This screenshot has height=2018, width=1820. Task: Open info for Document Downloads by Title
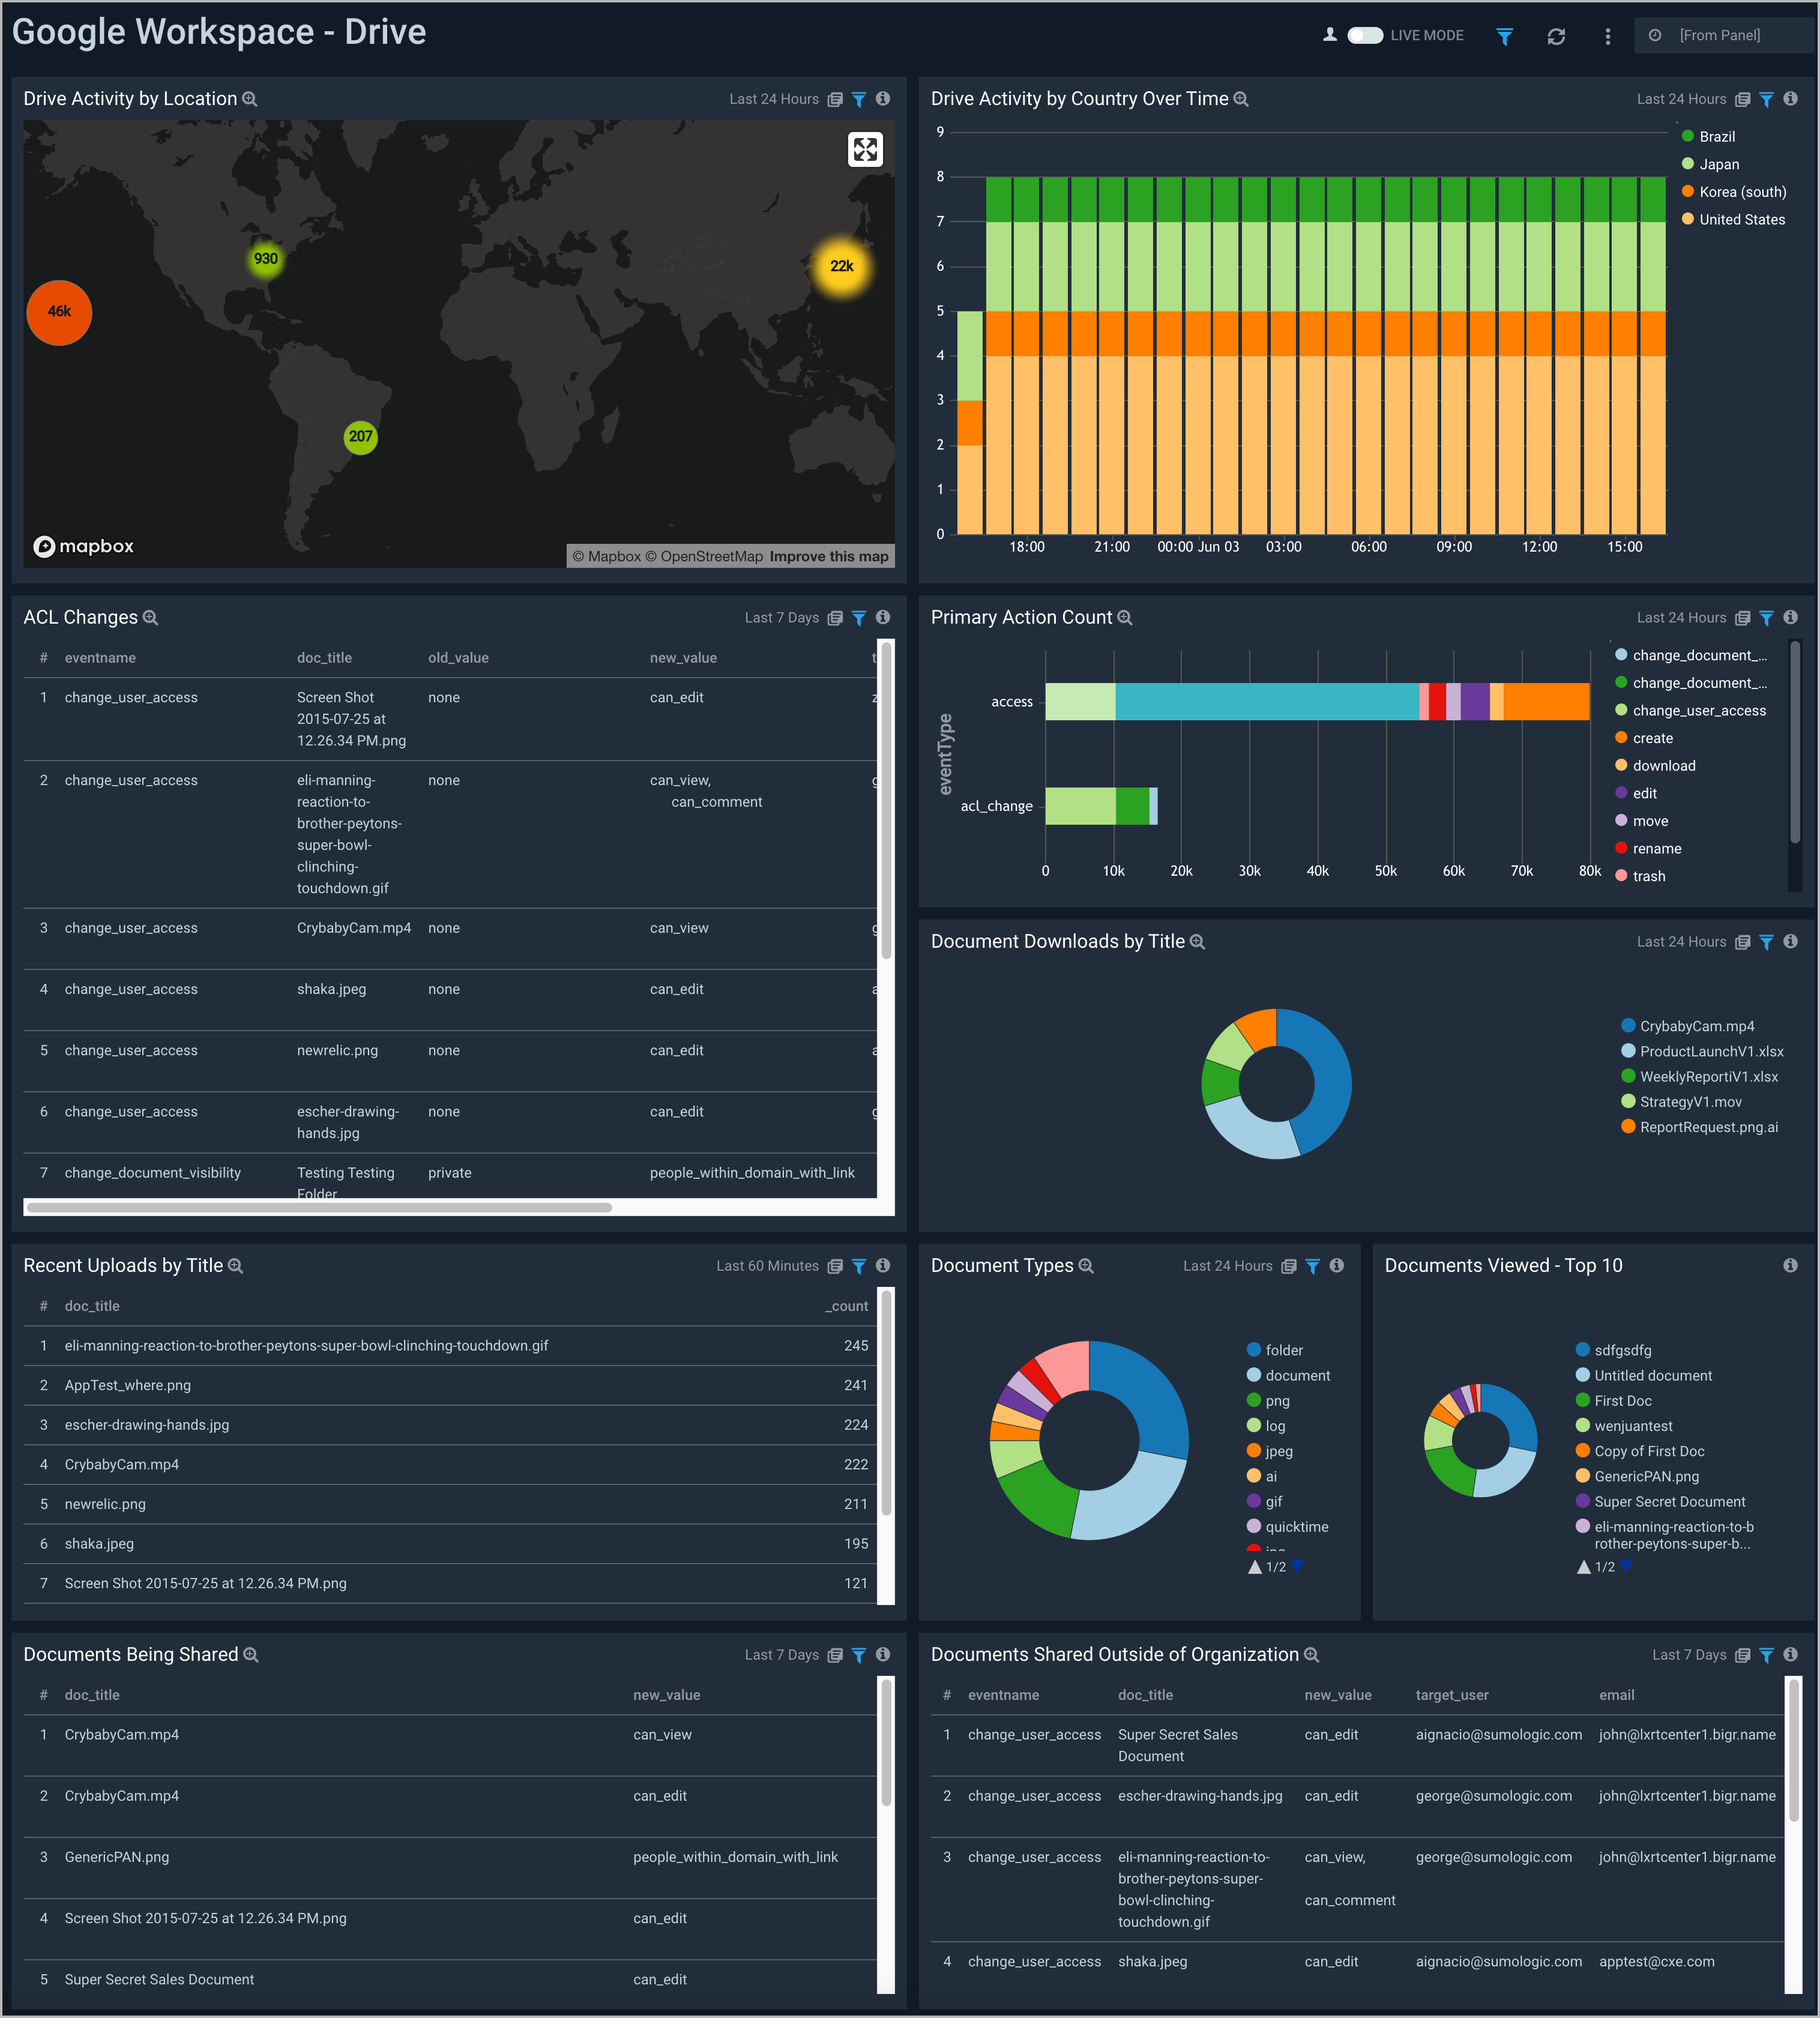tap(1791, 941)
